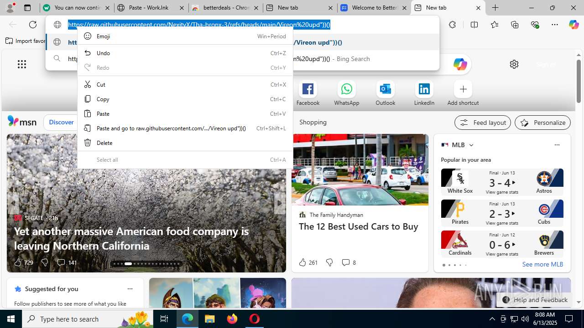The width and height of the screenshot is (584, 328).
Task: Open MLB card more options
Action: tap(557, 145)
